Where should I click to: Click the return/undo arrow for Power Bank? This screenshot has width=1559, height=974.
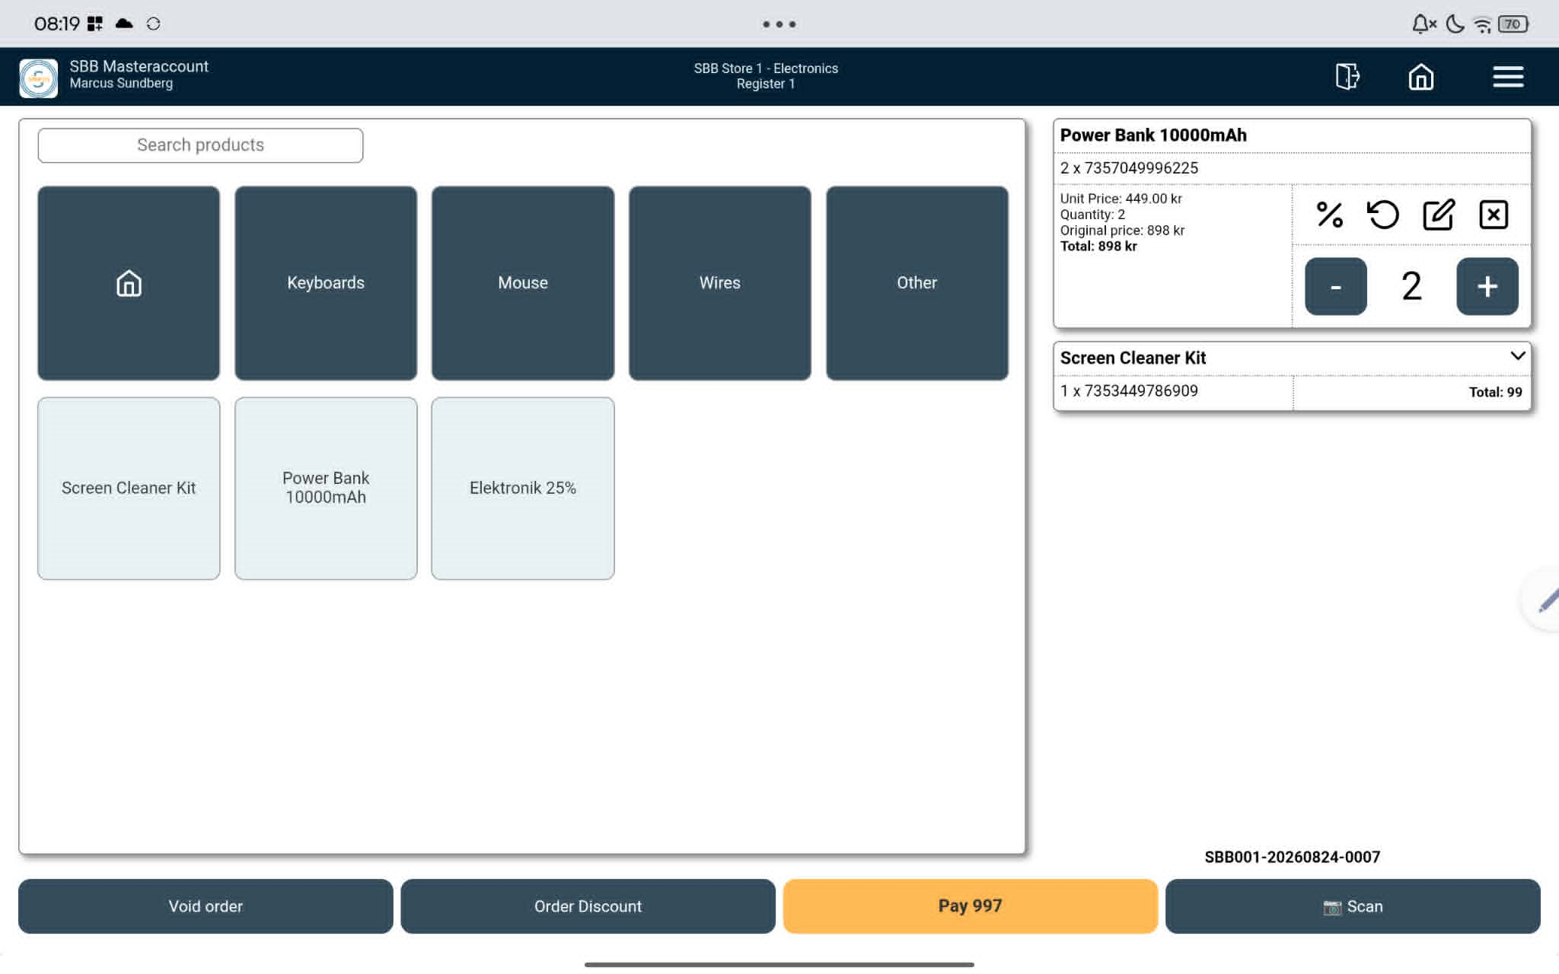point(1383,215)
